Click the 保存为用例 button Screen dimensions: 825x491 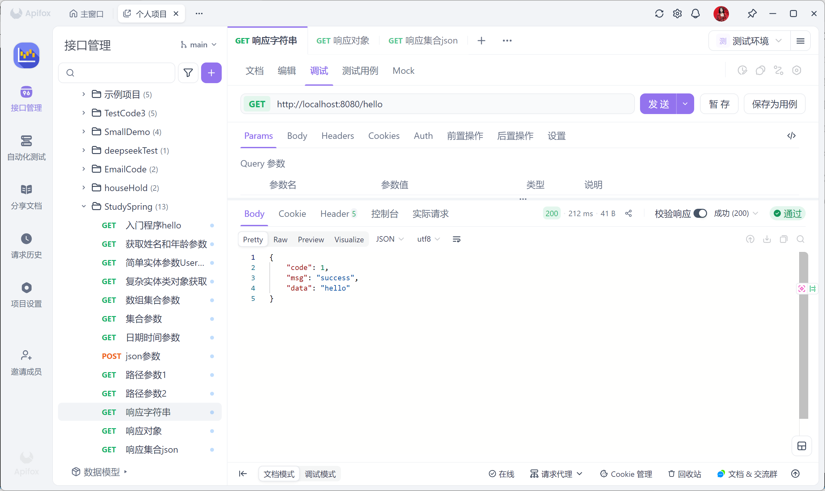pyautogui.click(x=774, y=104)
